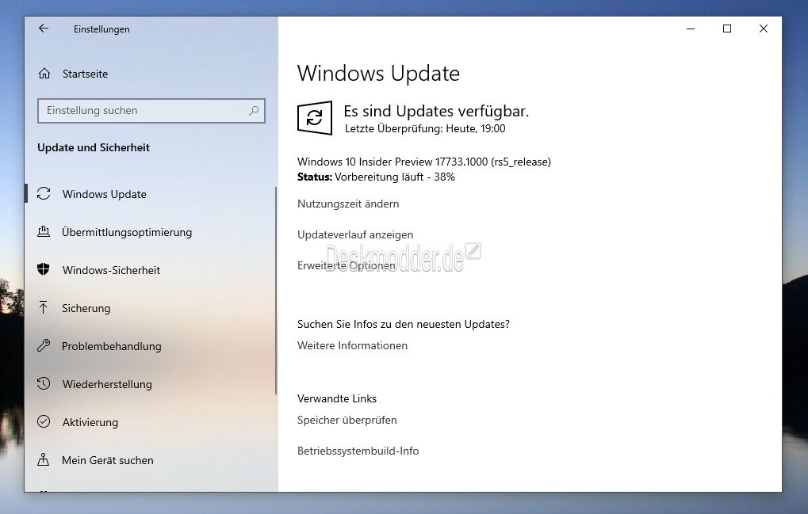Open Erweiterte Optionen link
This screenshot has width=808, height=514.
tap(347, 265)
